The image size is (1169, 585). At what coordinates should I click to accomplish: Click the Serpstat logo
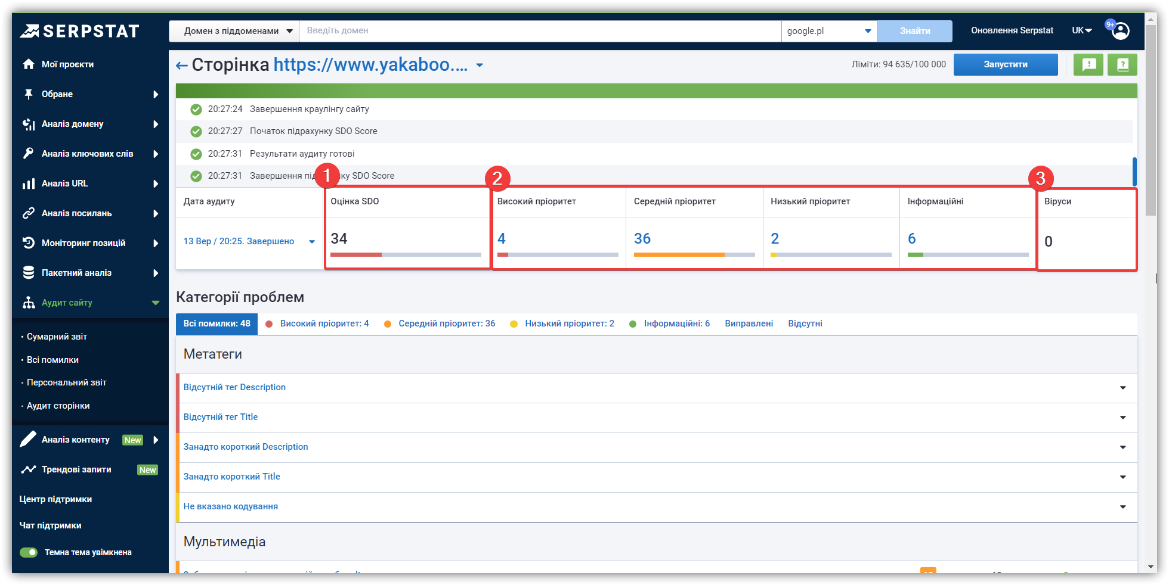(x=80, y=31)
